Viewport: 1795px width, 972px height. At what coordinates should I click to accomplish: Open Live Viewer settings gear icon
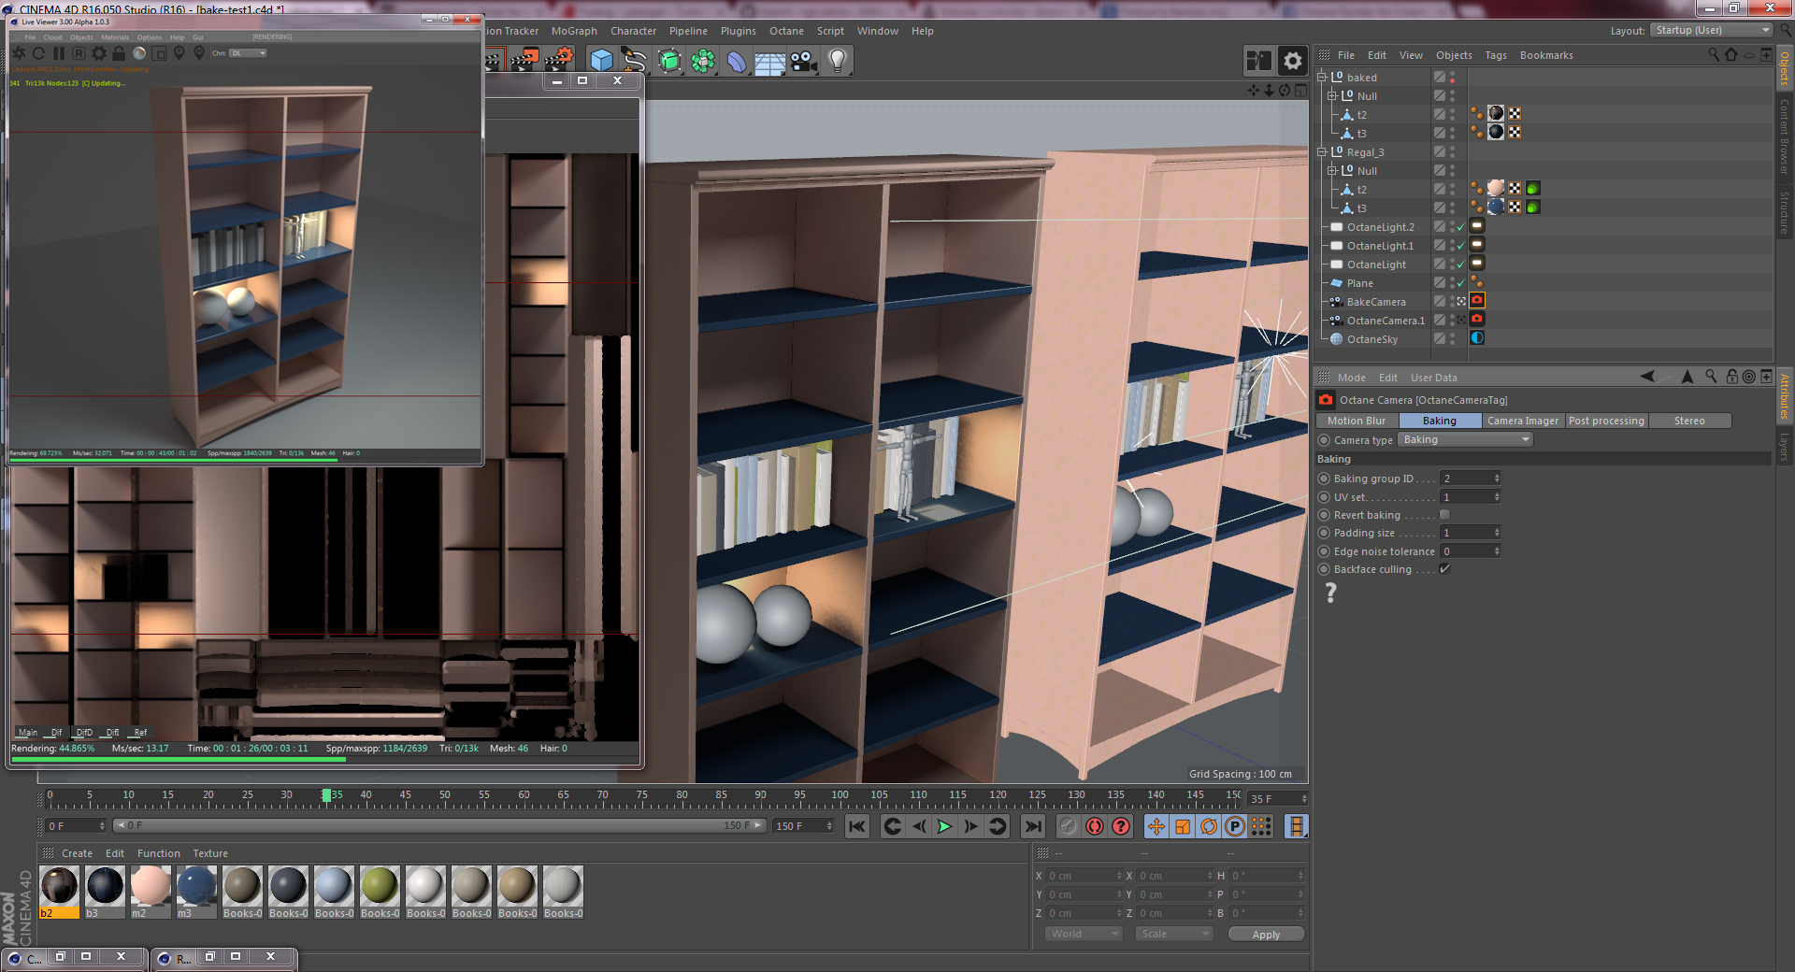point(98,53)
